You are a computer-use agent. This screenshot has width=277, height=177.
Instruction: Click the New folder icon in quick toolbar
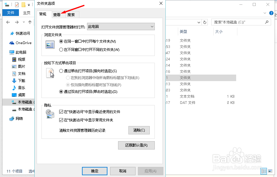coord(23,5)
